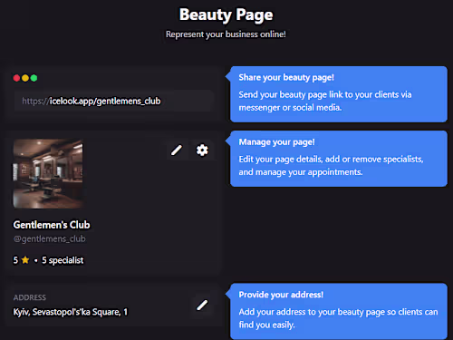Open the barbershop photo thumbnail
The height and width of the screenshot is (340, 453).
point(48,174)
